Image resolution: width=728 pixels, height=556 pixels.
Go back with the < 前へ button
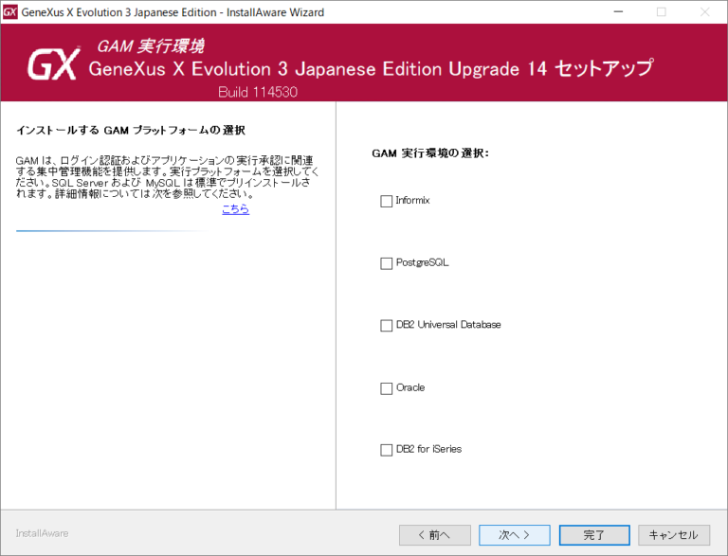[x=434, y=535]
